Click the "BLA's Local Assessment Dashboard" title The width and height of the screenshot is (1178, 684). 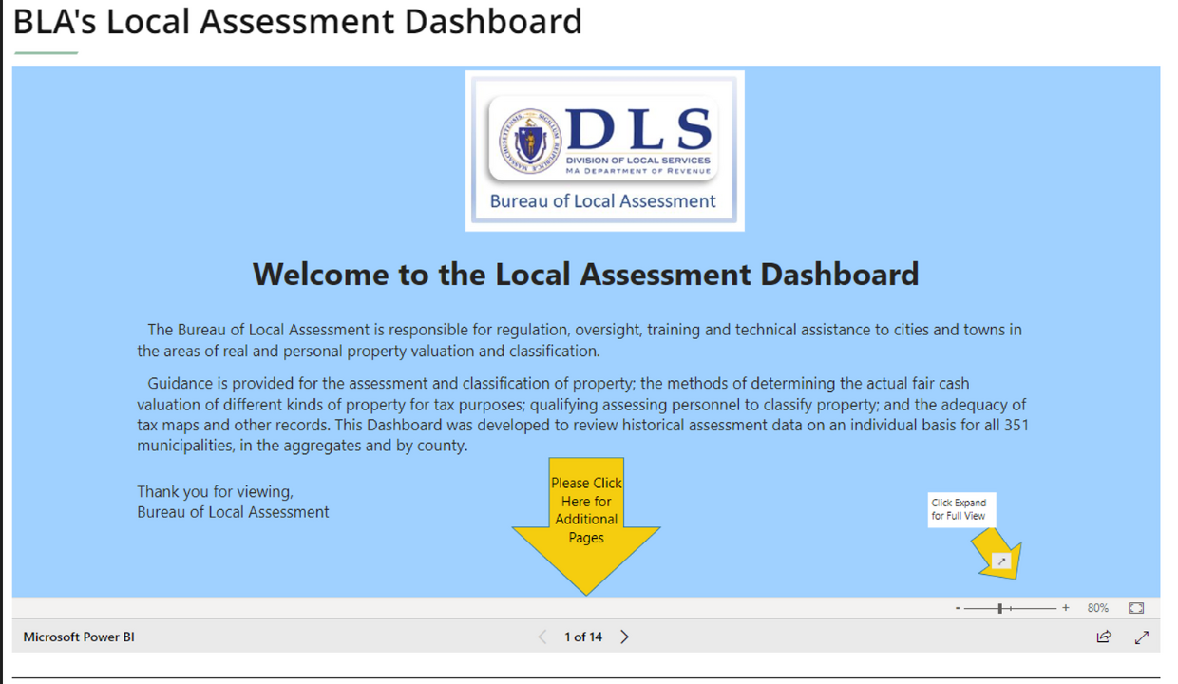pyautogui.click(x=297, y=21)
